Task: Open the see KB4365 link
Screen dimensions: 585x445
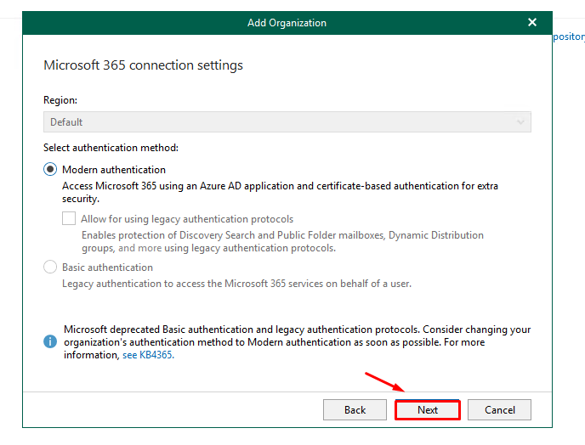Action: pos(148,355)
